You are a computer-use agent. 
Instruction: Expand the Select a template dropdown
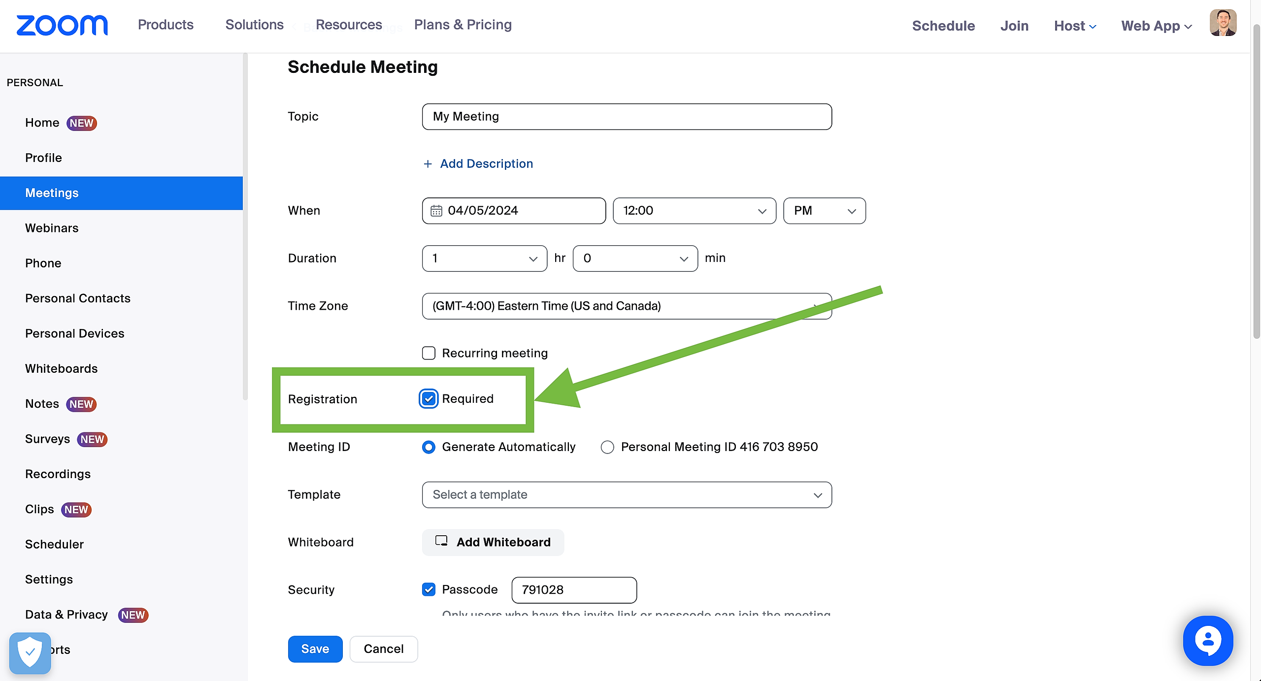pyautogui.click(x=627, y=494)
